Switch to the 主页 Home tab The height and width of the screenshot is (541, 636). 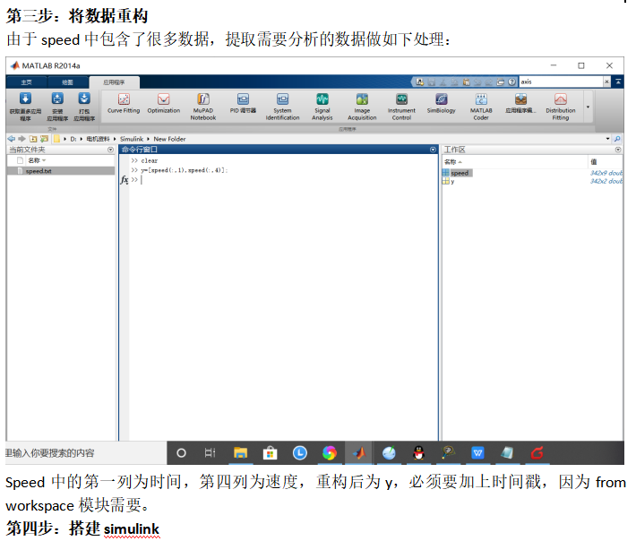coord(26,82)
